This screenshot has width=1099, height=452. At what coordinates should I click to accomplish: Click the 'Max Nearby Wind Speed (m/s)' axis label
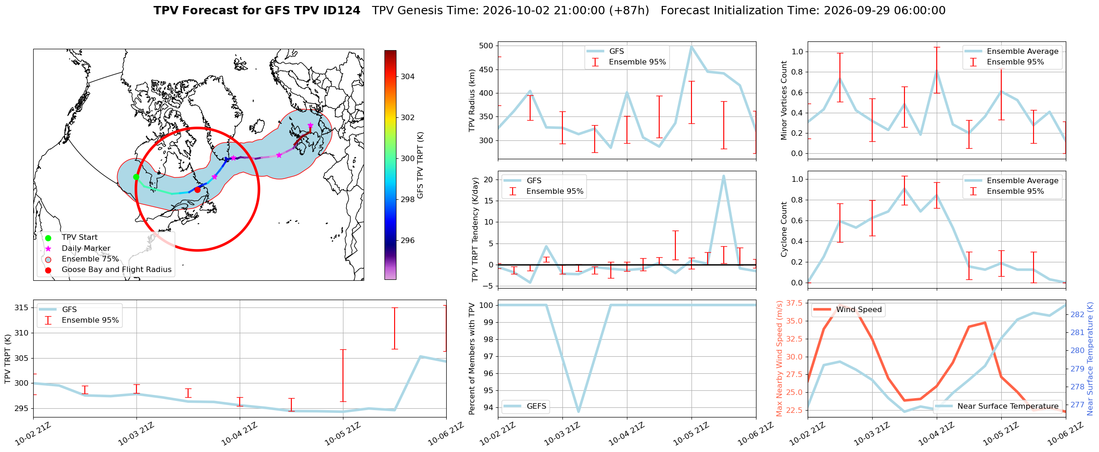pos(780,359)
